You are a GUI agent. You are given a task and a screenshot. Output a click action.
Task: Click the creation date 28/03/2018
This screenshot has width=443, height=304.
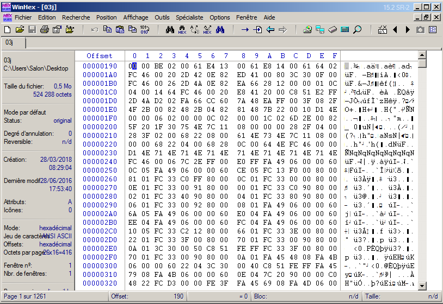[x=56, y=160]
